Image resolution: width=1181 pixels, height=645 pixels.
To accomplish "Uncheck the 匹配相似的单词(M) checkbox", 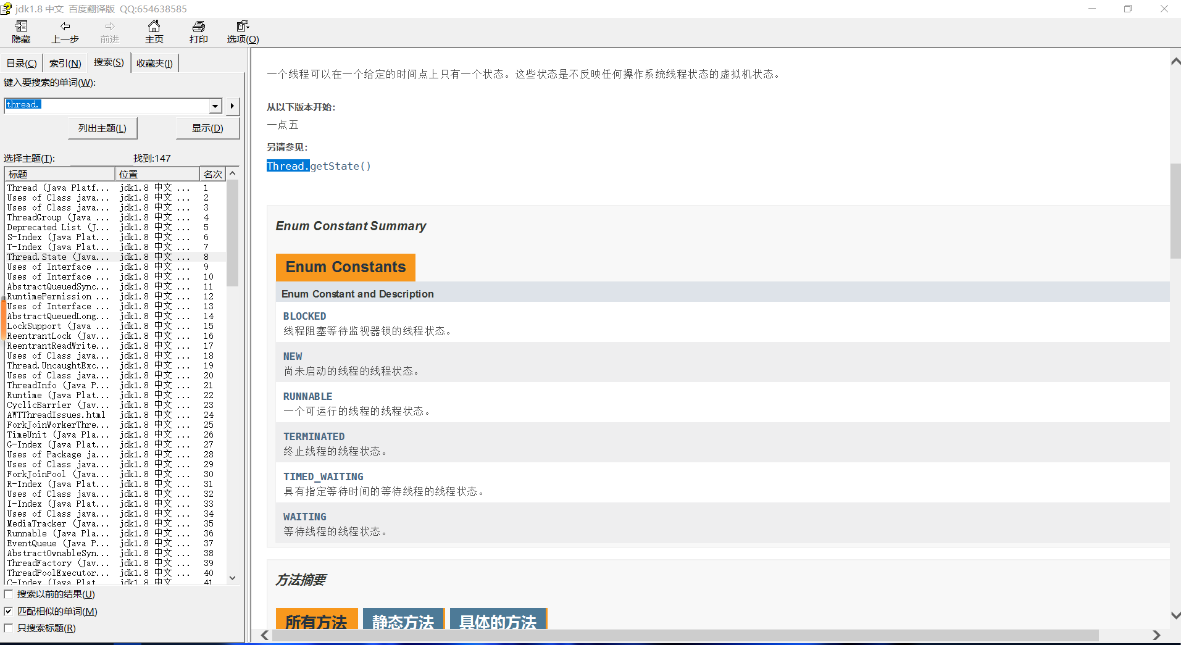I will [x=9, y=611].
